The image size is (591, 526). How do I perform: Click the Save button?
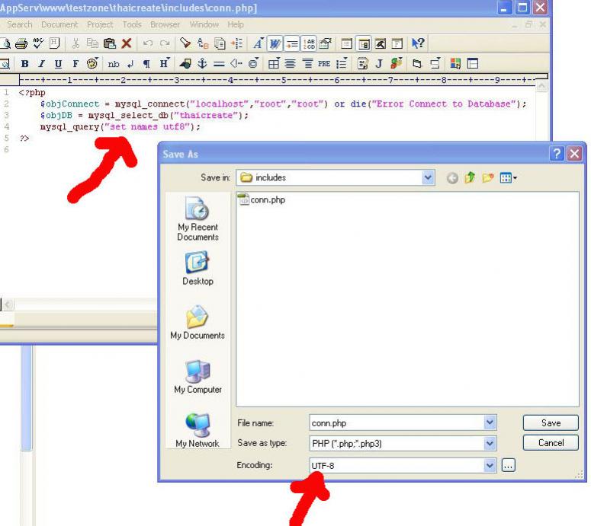point(551,423)
